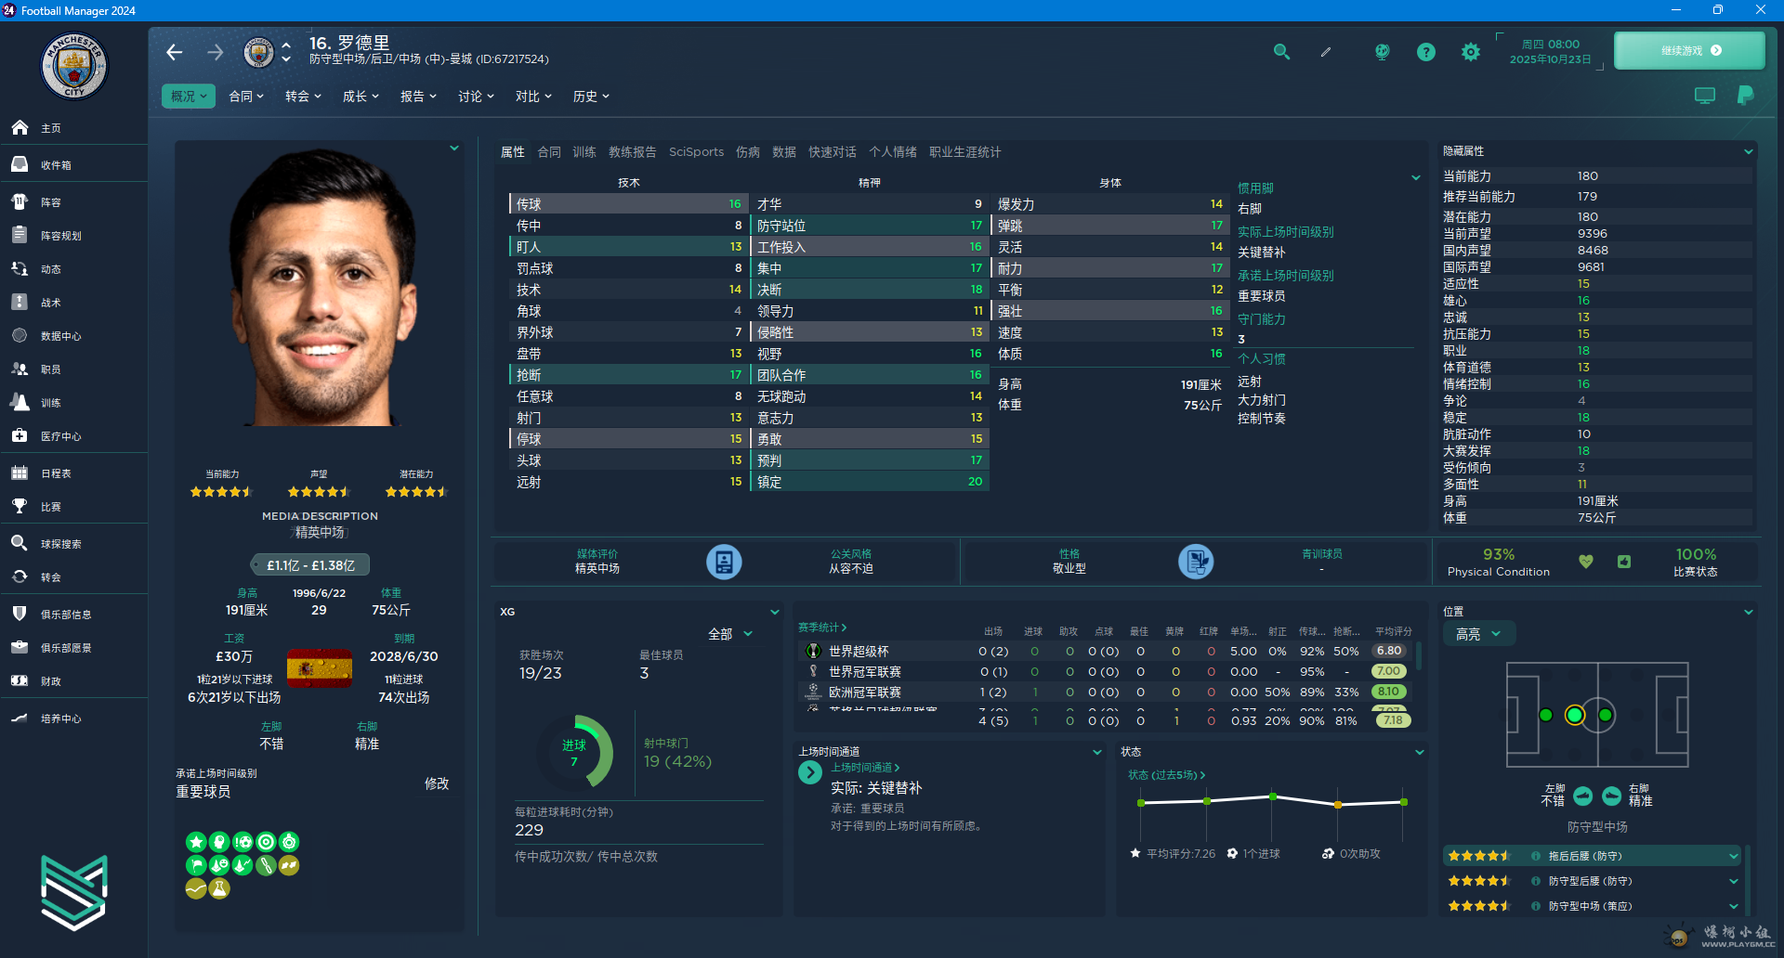
Task: Select the highlighted centre midfield position dot
Action: pyautogui.click(x=1575, y=715)
